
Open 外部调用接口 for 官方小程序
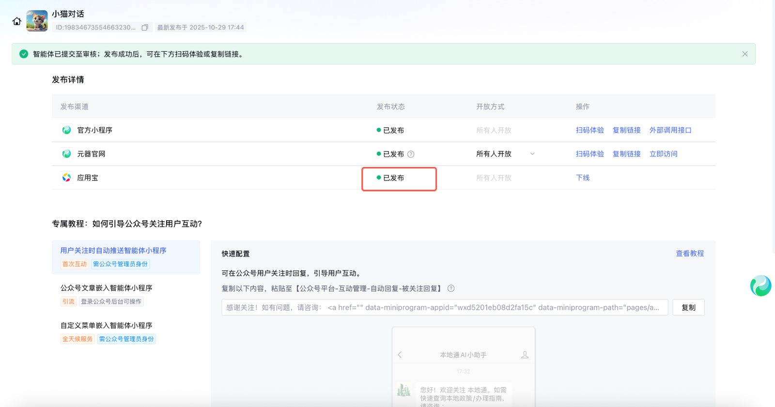tap(670, 130)
